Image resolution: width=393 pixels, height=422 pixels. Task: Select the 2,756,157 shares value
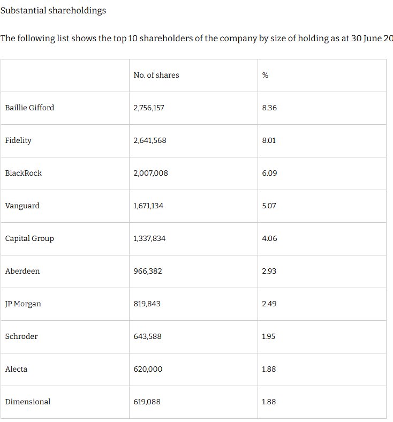tap(149, 108)
